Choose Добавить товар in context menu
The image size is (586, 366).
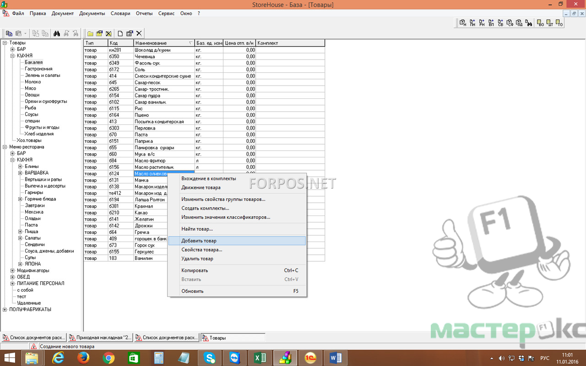coord(199,241)
